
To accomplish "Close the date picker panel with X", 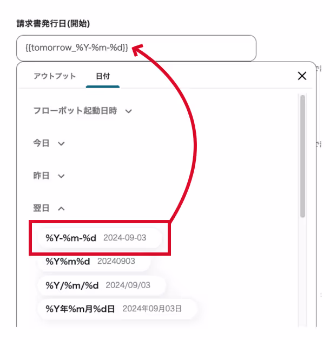I will tap(302, 76).
